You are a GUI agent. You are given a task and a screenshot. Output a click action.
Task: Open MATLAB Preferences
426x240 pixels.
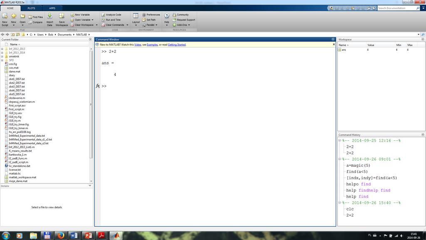tap(151, 15)
